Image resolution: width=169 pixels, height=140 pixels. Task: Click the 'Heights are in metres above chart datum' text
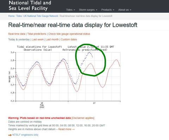pos(32,129)
